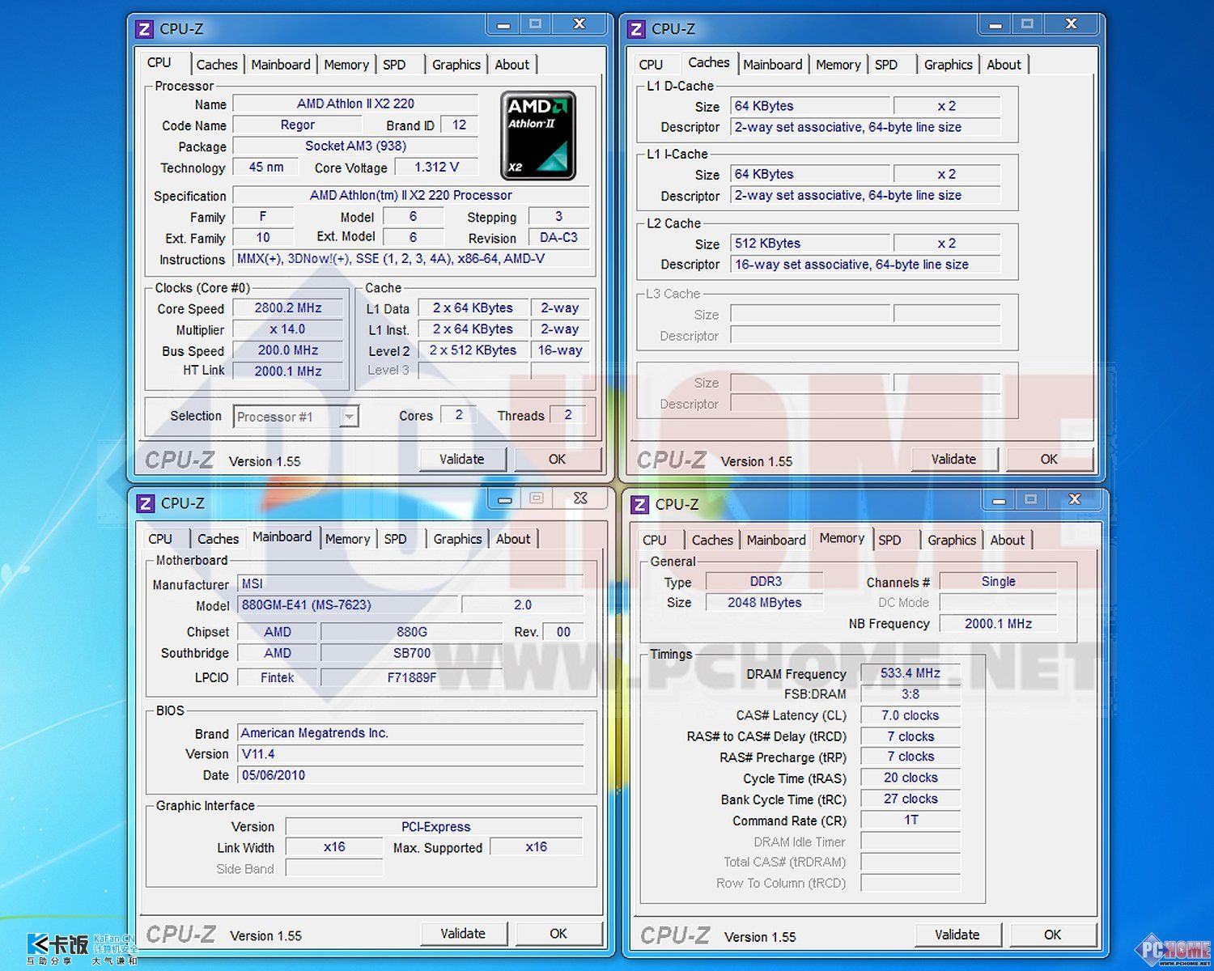The image size is (1214, 971).
Task: Click the L2 Cache size '512 KBytes'
Action: coord(810,244)
